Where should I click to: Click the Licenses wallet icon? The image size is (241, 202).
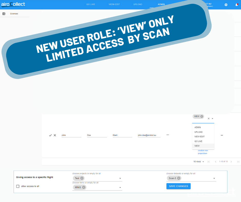click(4, 14)
